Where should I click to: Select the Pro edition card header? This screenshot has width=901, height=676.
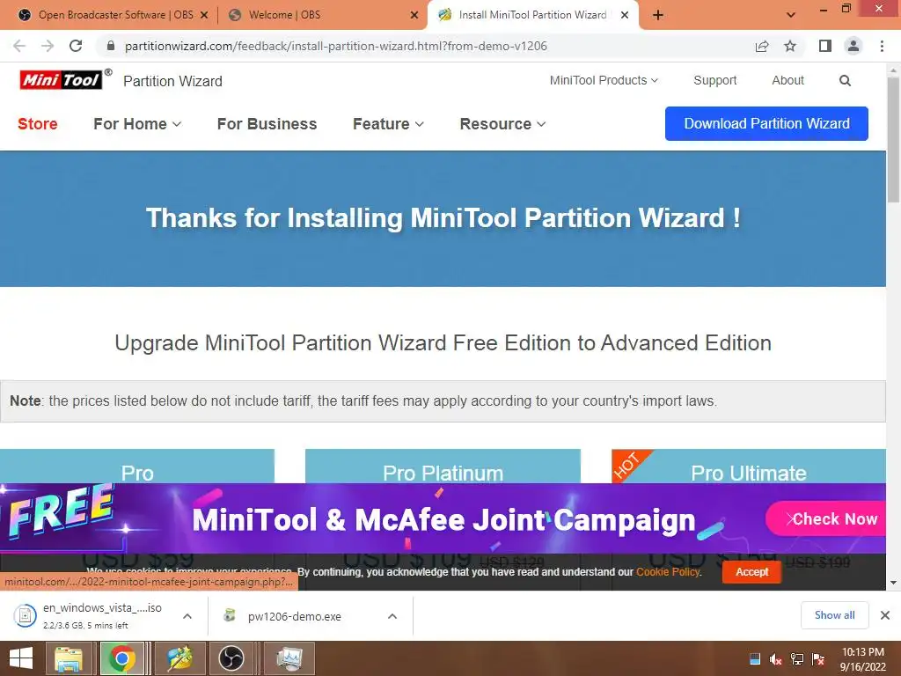point(137,467)
